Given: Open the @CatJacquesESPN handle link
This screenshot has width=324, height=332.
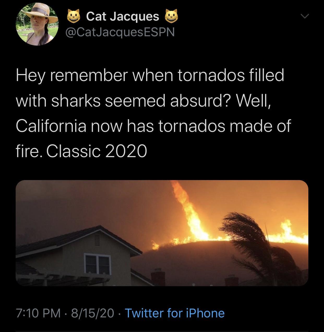Looking at the screenshot, I should 121,32.
